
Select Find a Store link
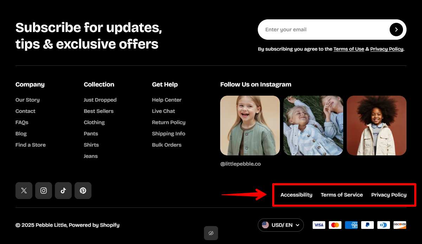tap(31, 145)
